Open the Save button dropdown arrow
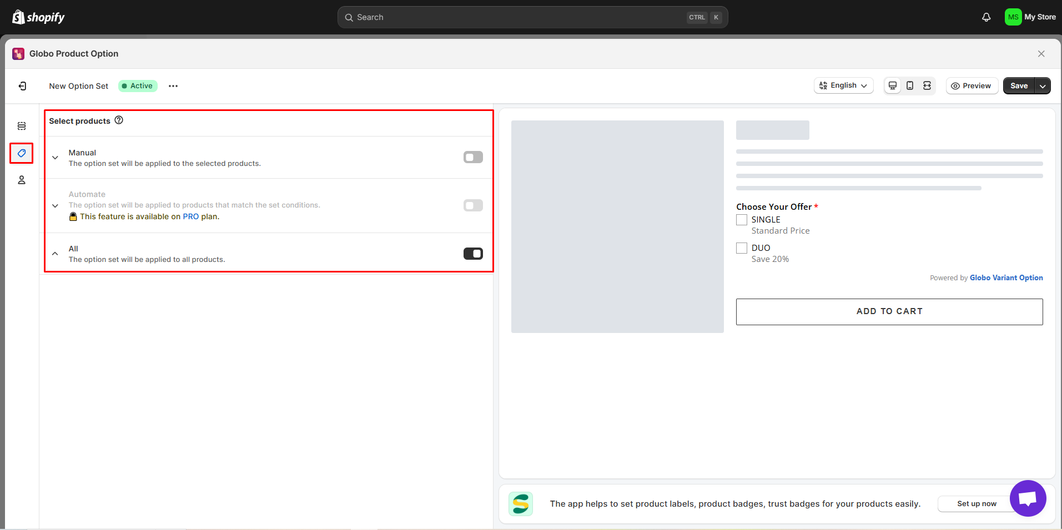Image resolution: width=1062 pixels, height=530 pixels. coord(1043,85)
